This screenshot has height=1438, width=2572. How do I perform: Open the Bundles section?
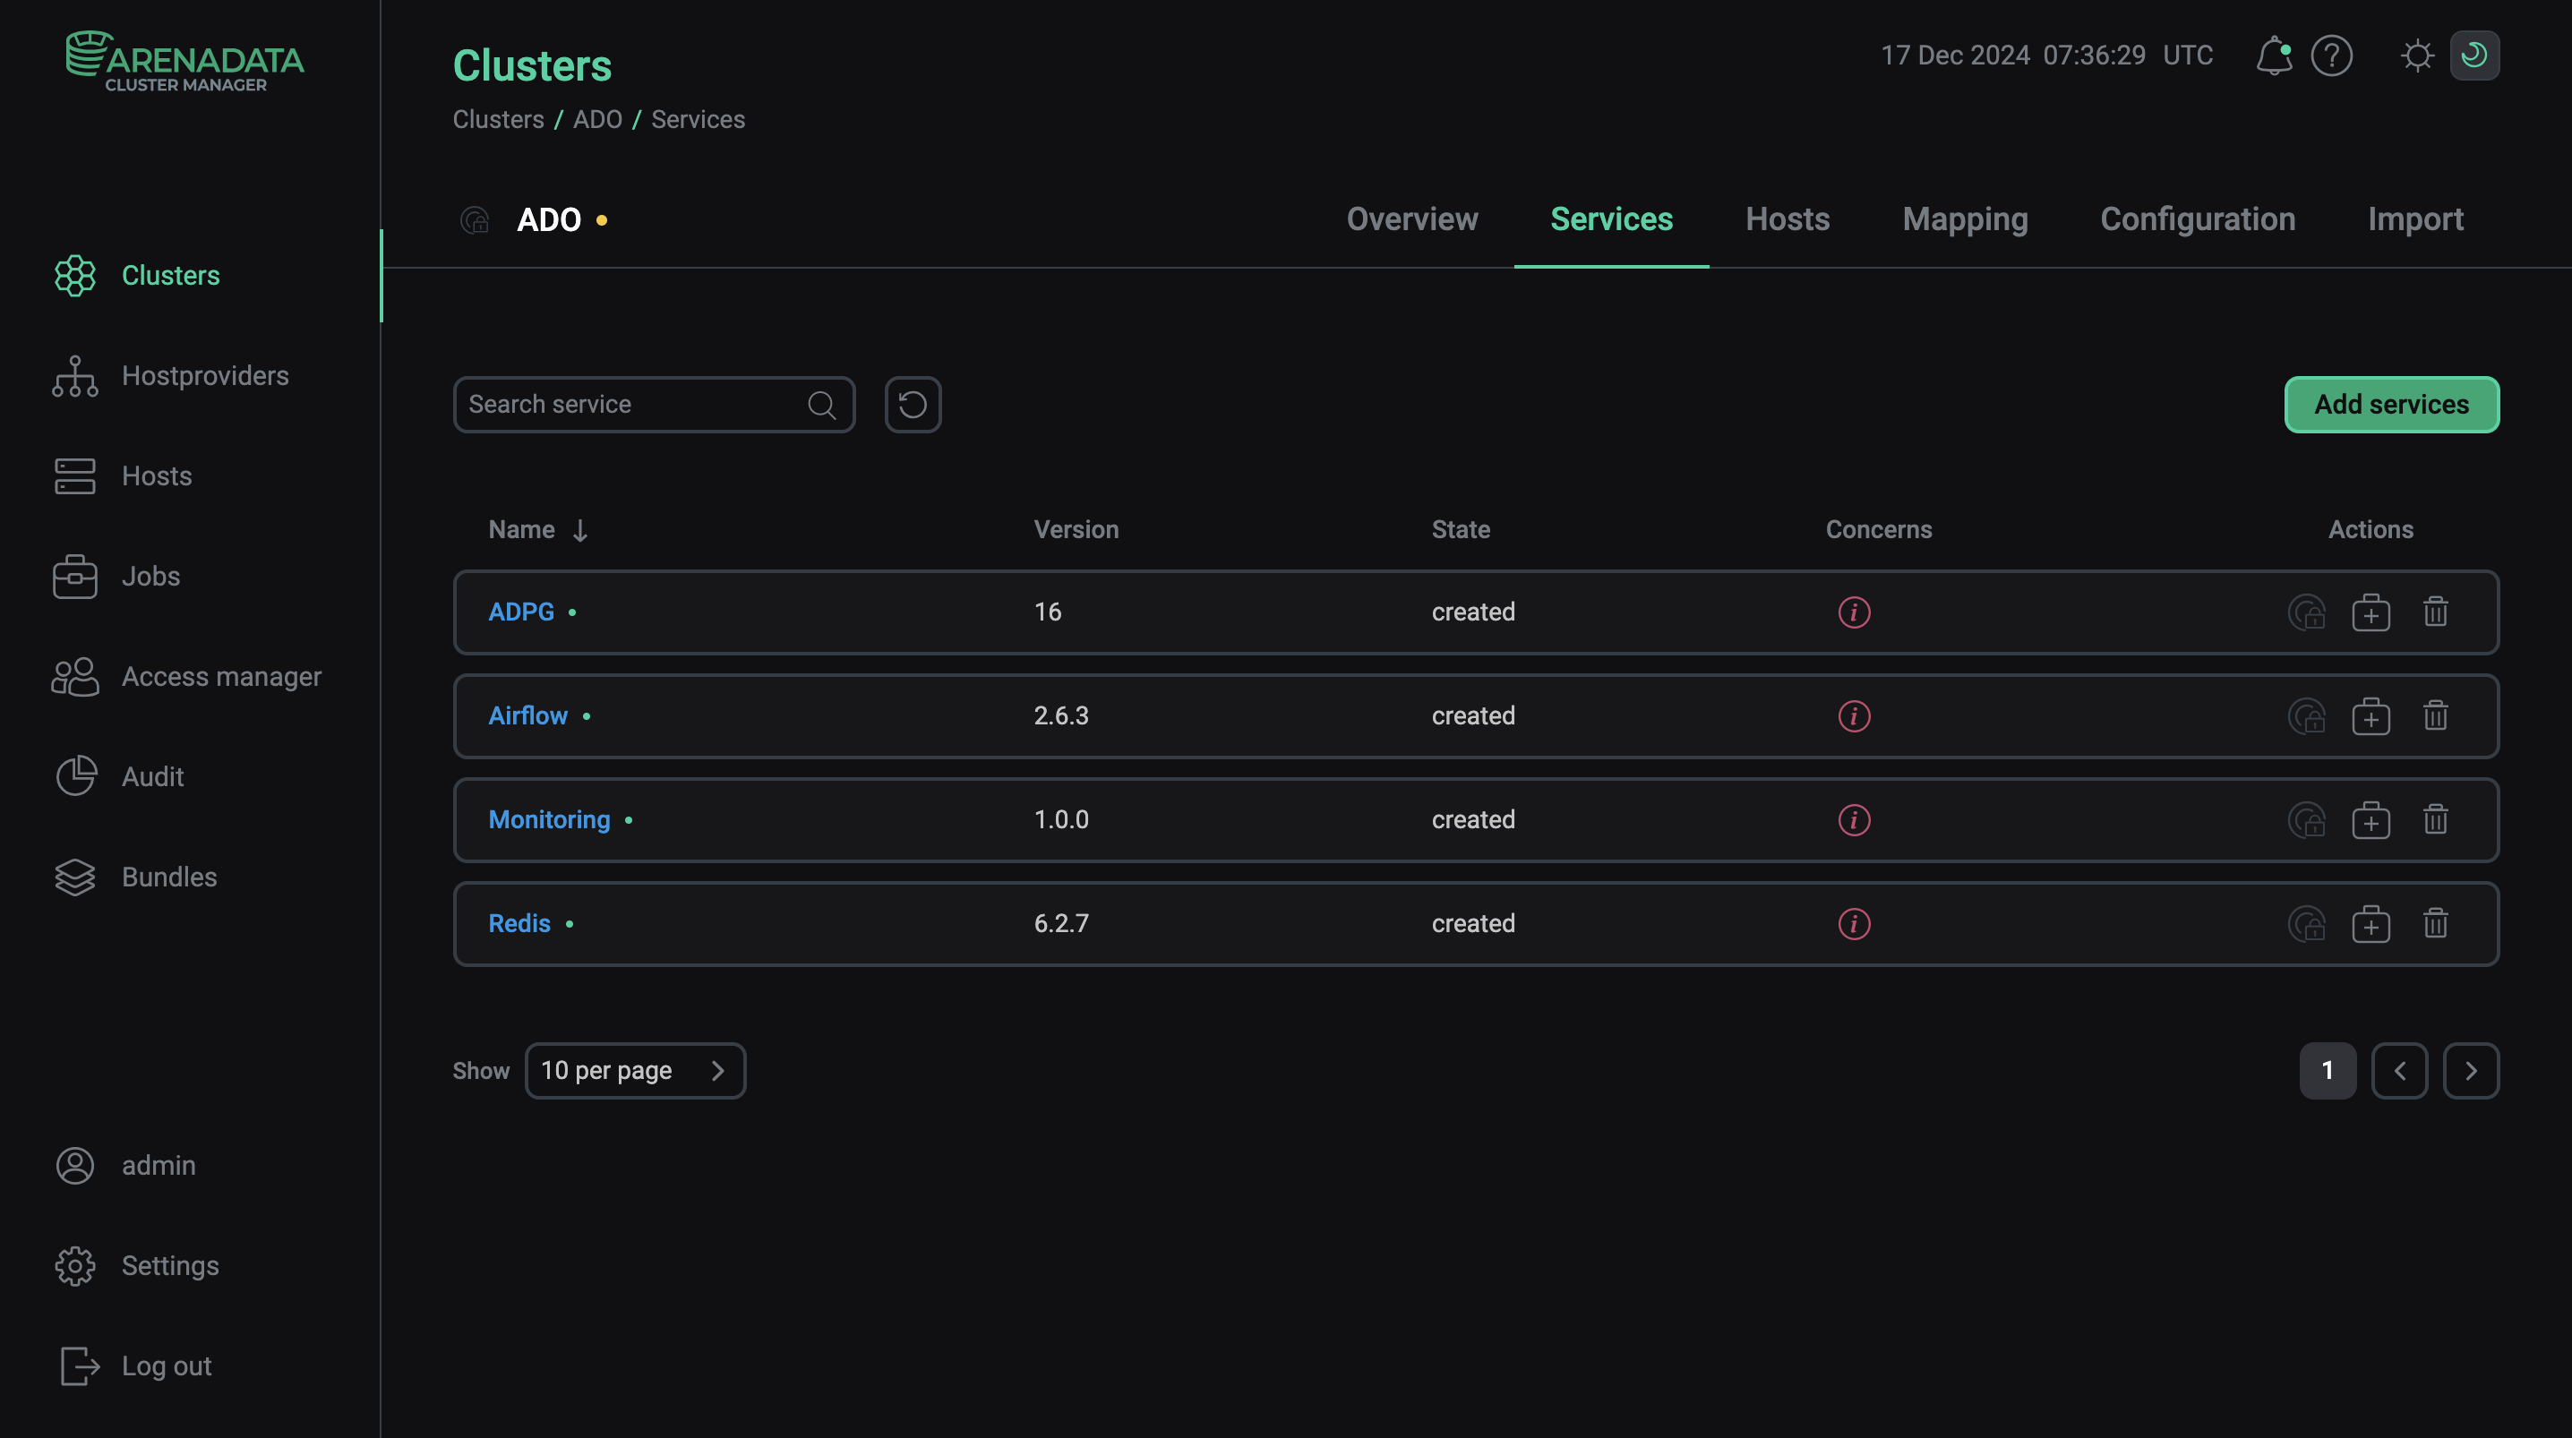pos(170,877)
